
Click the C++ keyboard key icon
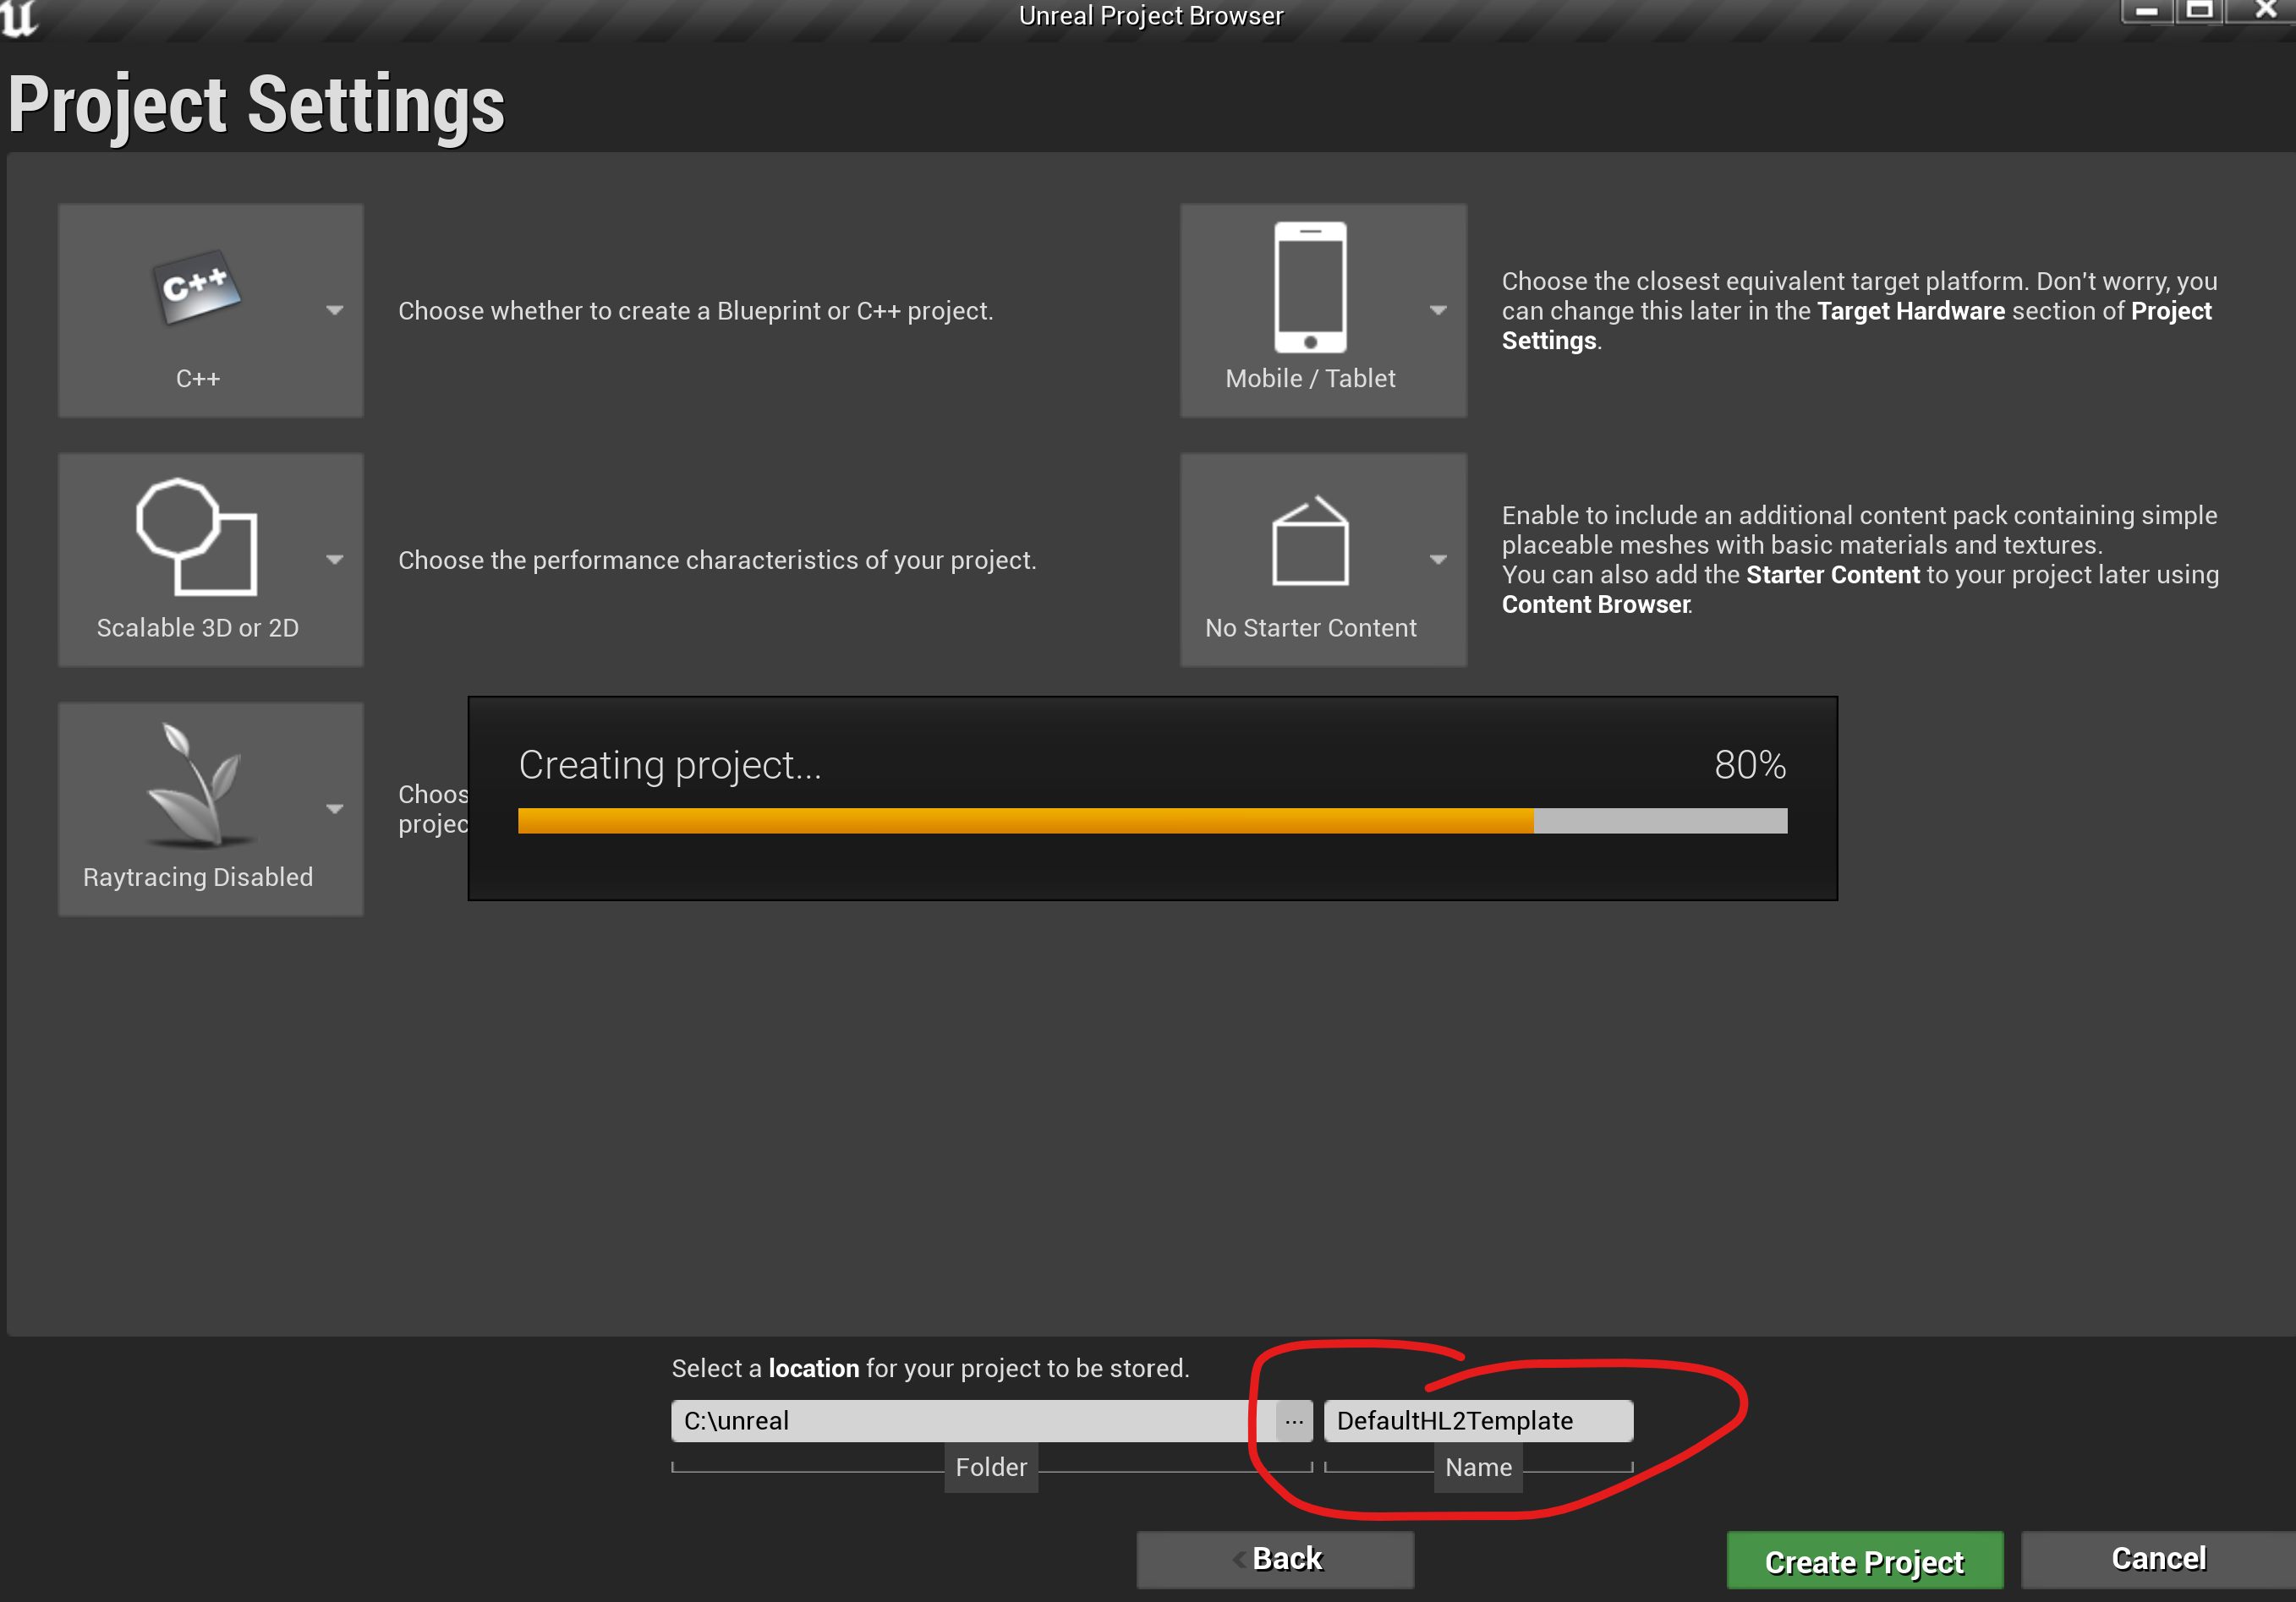tap(197, 287)
